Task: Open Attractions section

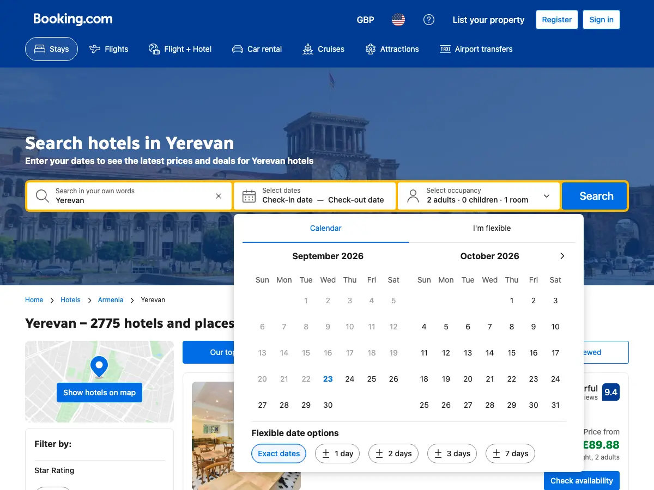Action: point(392,49)
